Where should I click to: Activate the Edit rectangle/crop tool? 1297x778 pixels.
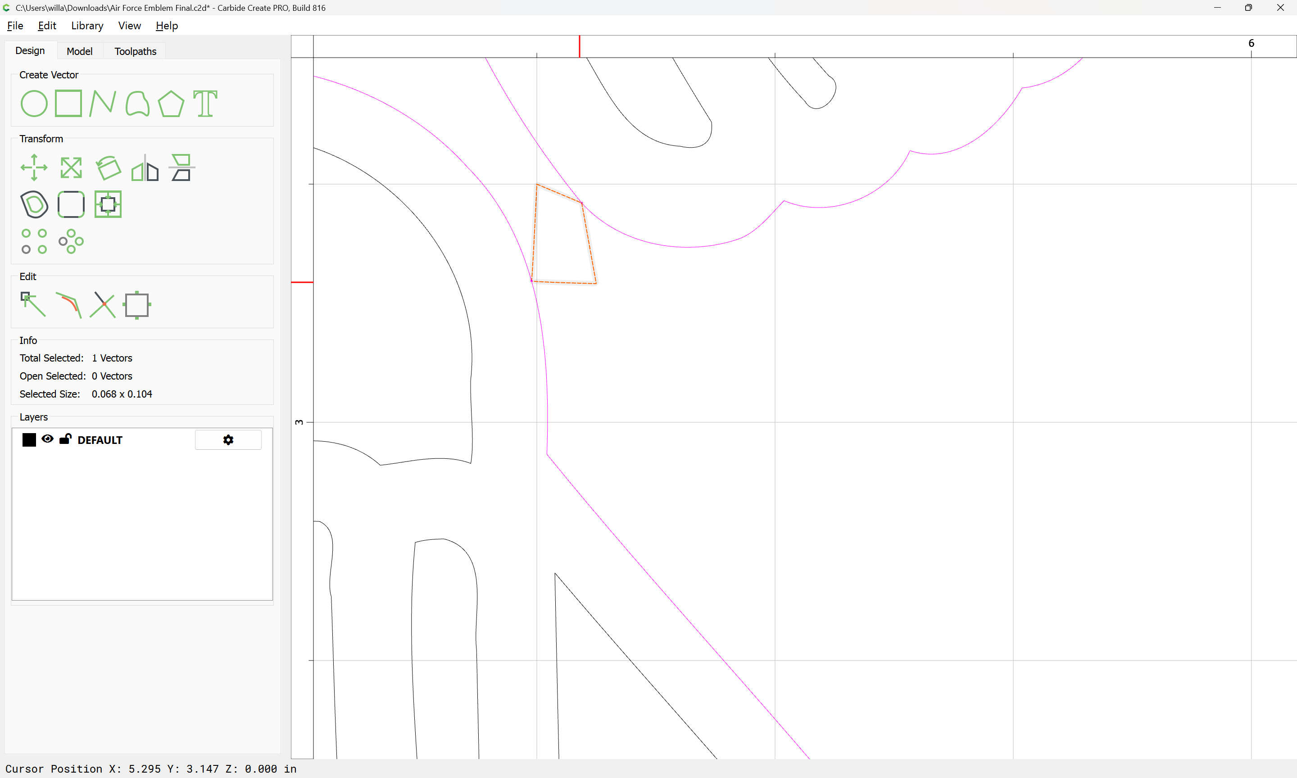tap(137, 305)
